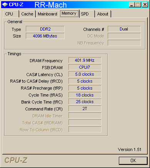Click the OK button

[x=133, y=161]
